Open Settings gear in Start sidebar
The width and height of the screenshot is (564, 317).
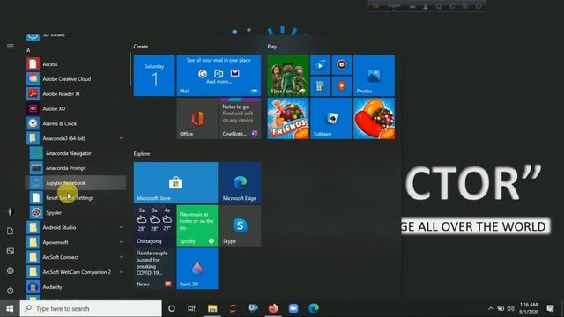[10, 270]
